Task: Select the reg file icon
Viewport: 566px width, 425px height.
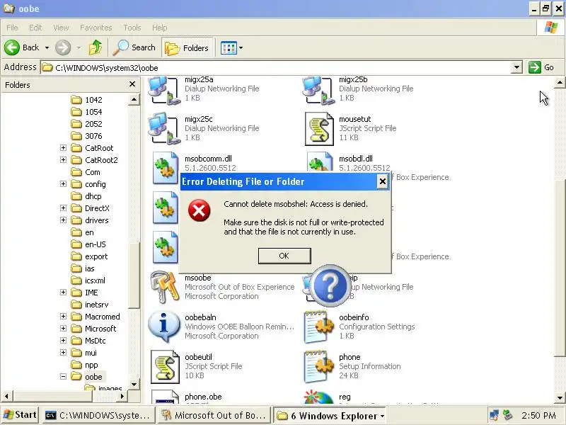Action: tap(318, 397)
